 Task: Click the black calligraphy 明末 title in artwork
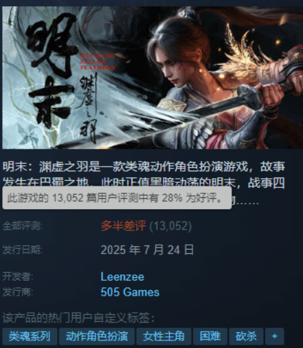[x=50, y=71]
